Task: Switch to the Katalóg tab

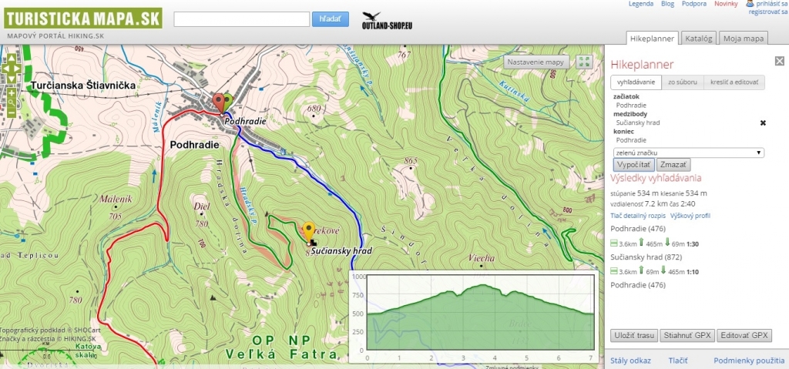Action: tap(698, 39)
